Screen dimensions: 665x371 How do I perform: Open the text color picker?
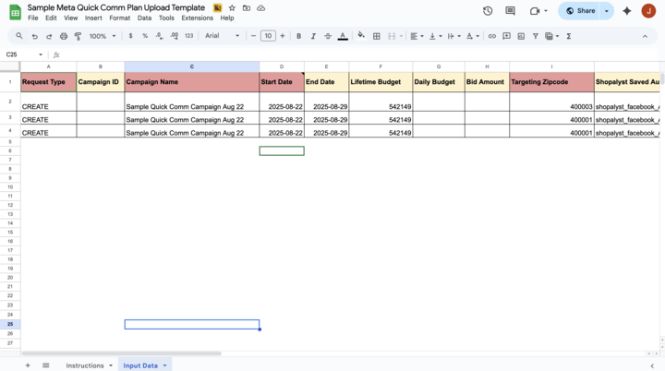[x=343, y=36]
